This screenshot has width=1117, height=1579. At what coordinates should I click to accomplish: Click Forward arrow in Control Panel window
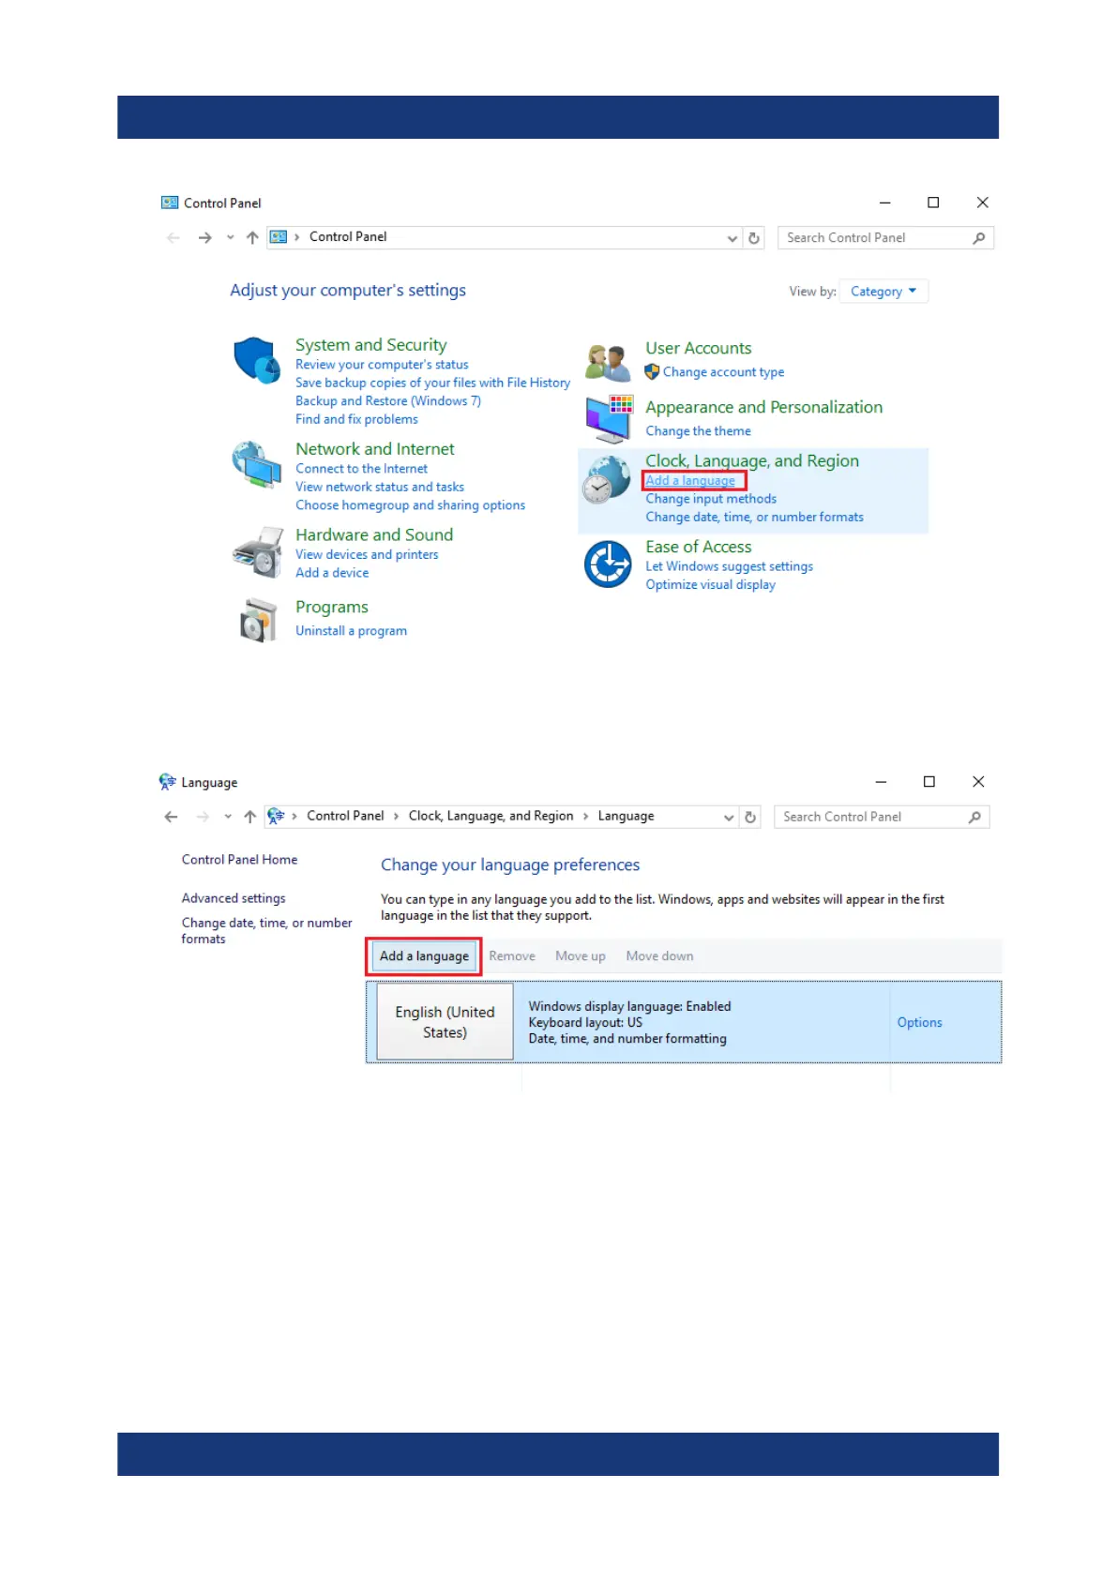(x=204, y=238)
